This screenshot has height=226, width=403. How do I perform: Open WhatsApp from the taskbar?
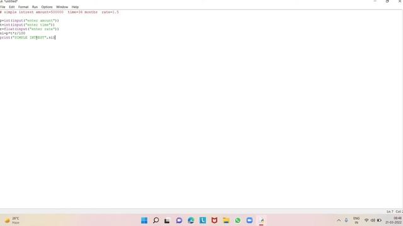238,220
